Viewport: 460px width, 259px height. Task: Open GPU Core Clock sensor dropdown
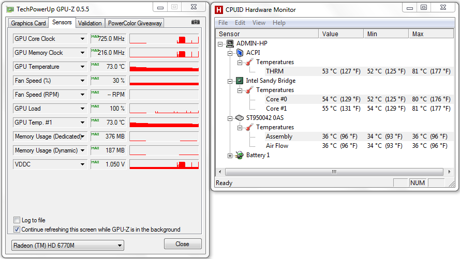82,39
